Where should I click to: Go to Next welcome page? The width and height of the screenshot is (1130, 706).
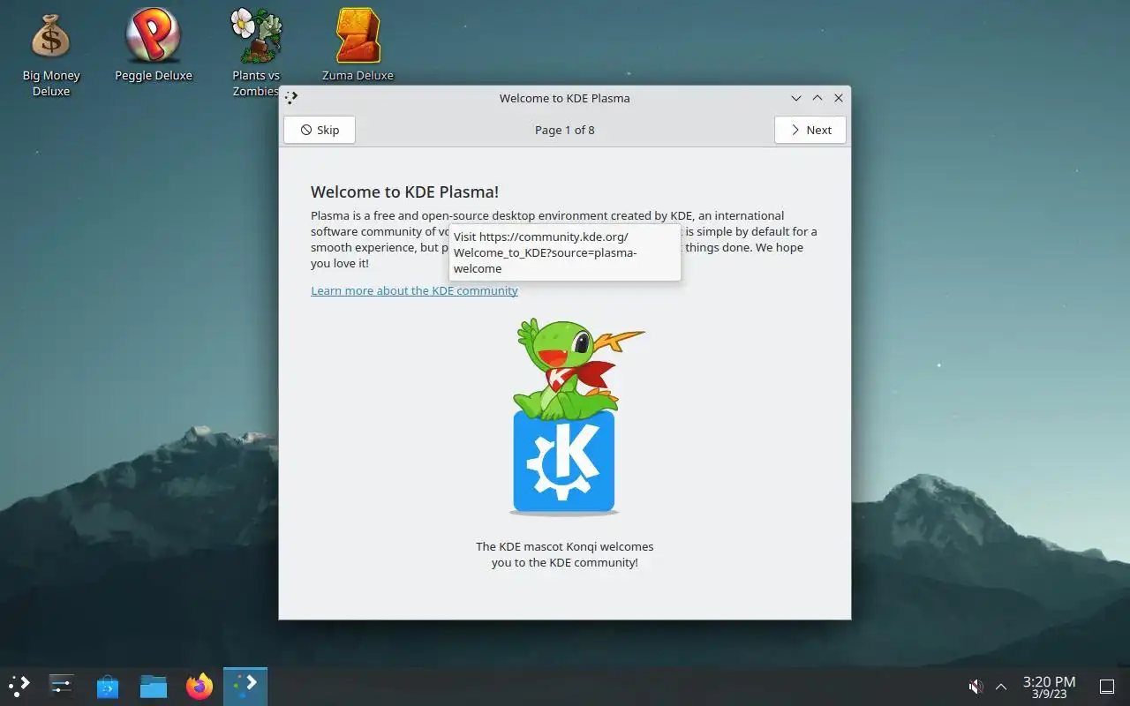coord(810,130)
